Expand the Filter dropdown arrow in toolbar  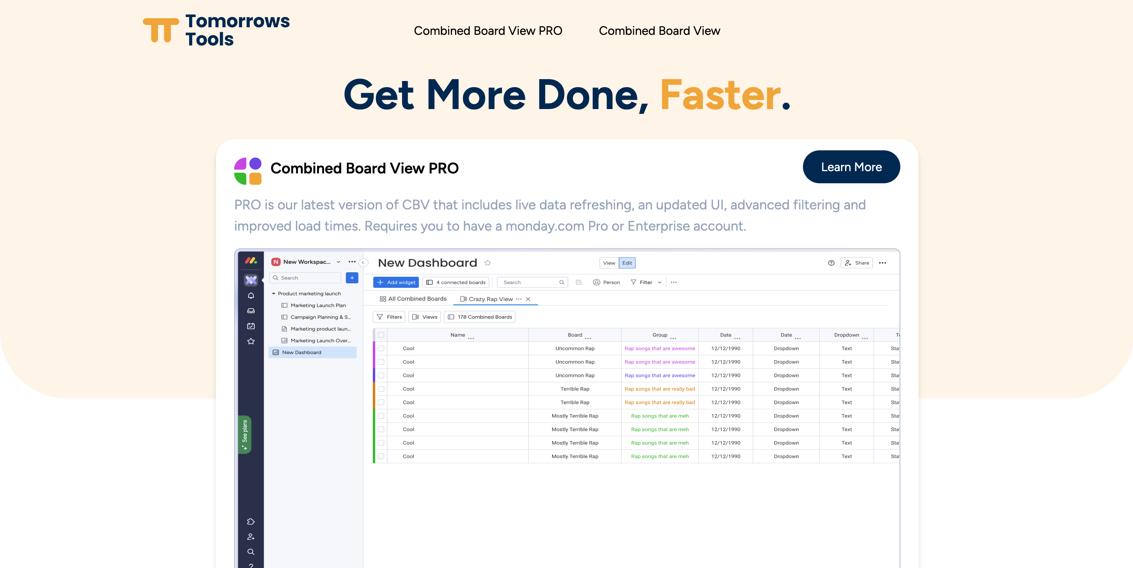click(x=659, y=283)
